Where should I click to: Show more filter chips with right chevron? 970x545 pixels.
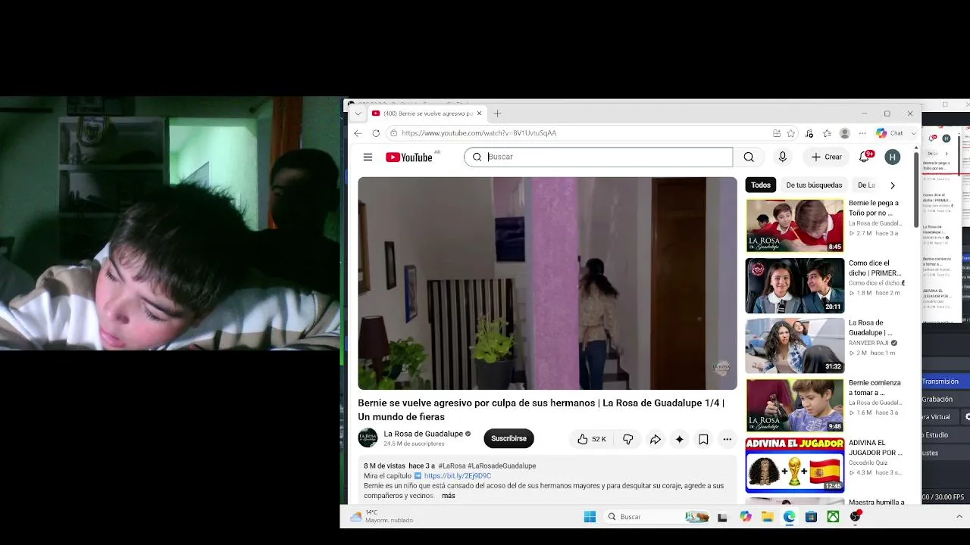click(893, 185)
